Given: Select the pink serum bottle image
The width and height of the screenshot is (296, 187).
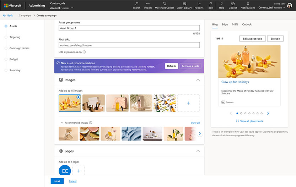Looking at the screenshot, I should (x=141, y=103).
